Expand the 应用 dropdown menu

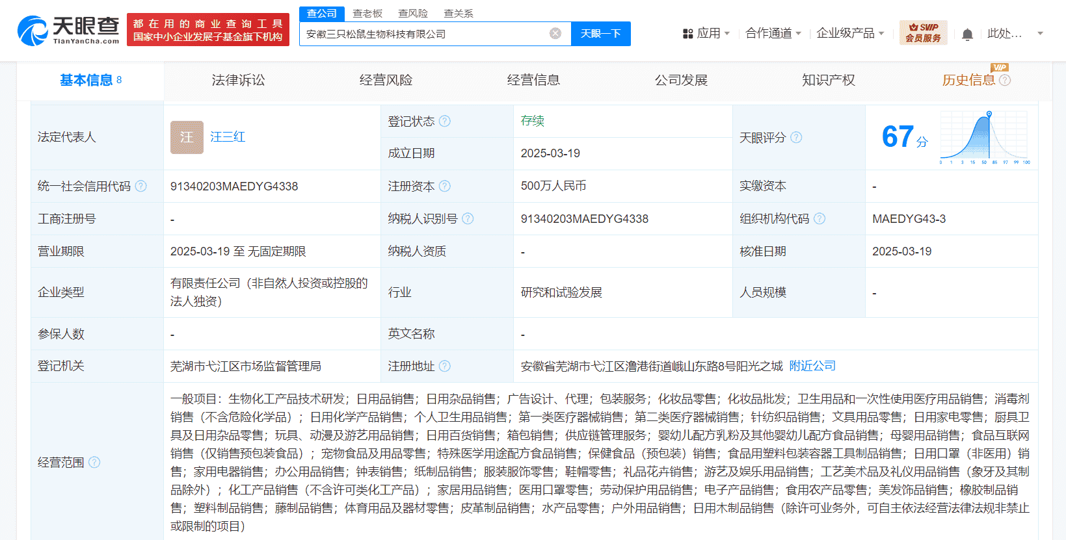706,33
